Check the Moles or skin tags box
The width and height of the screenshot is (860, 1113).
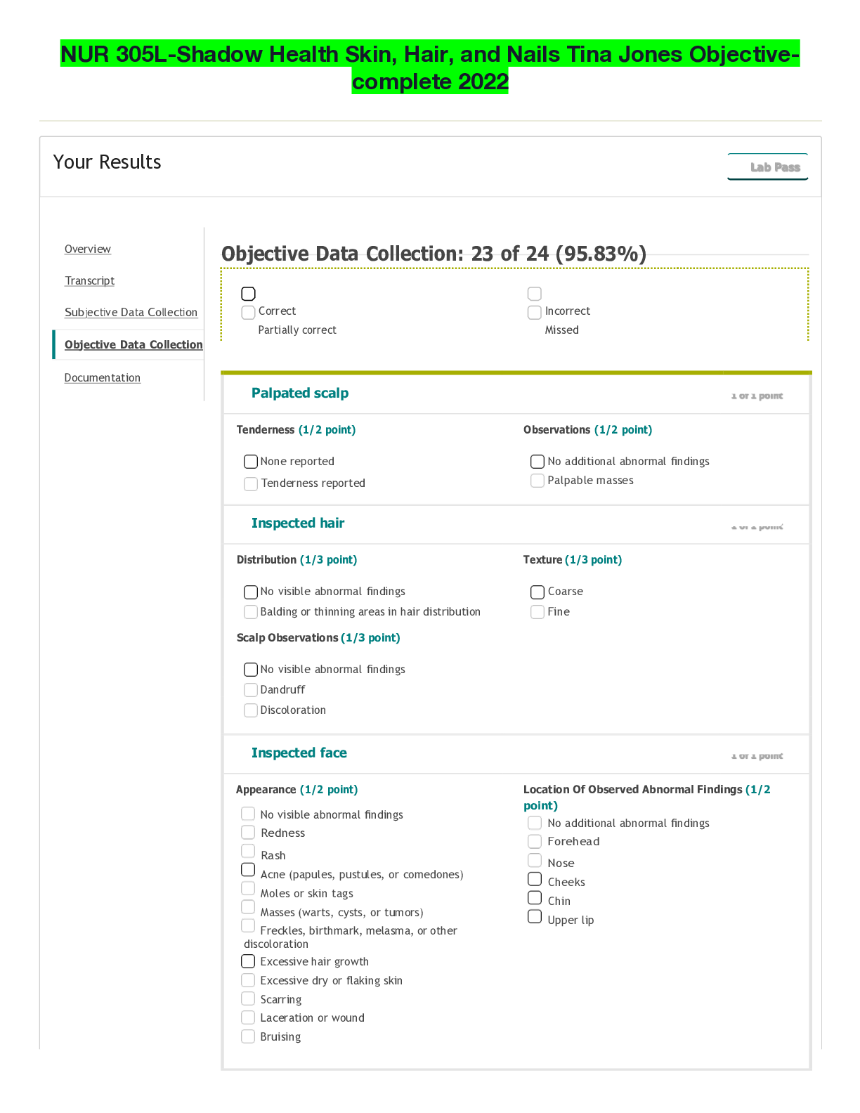[248, 889]
